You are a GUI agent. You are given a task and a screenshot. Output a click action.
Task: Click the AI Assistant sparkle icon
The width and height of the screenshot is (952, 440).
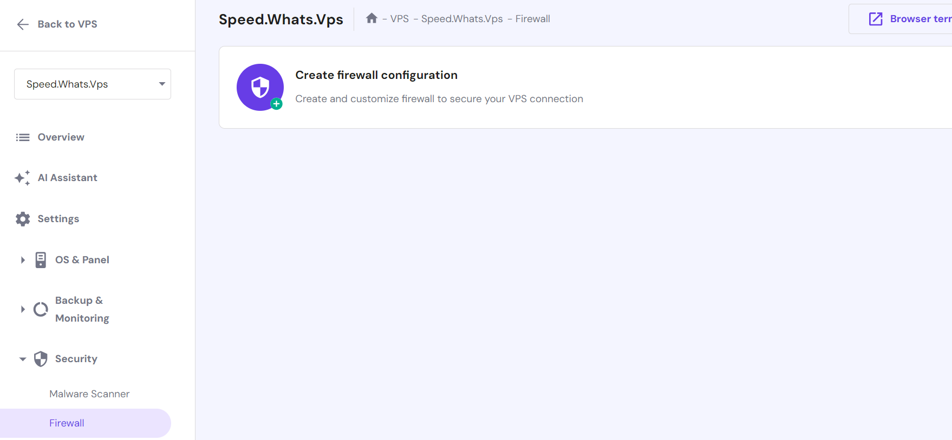(22, 178)
